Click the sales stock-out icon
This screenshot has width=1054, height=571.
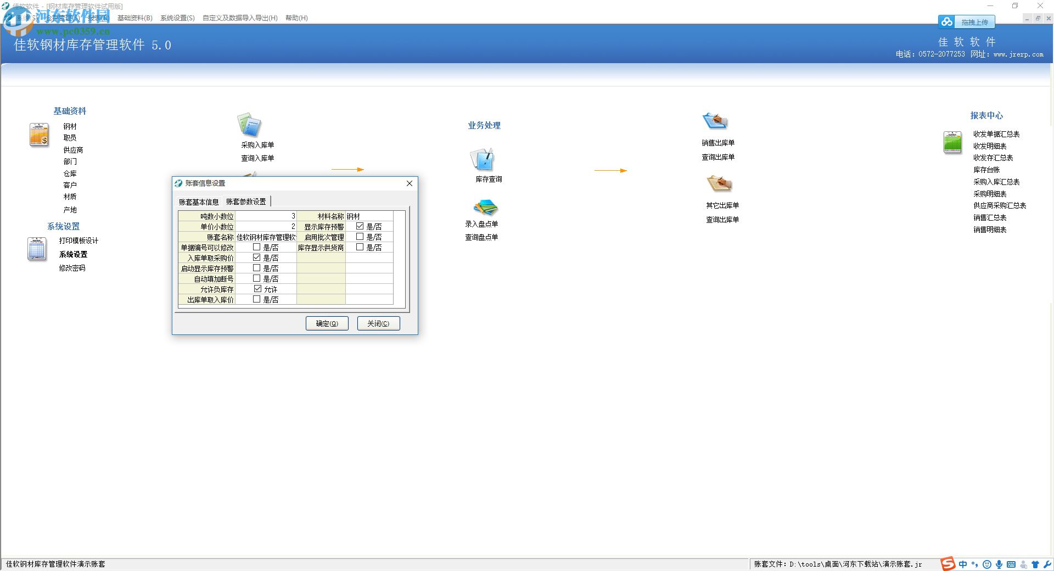[715, 120]
